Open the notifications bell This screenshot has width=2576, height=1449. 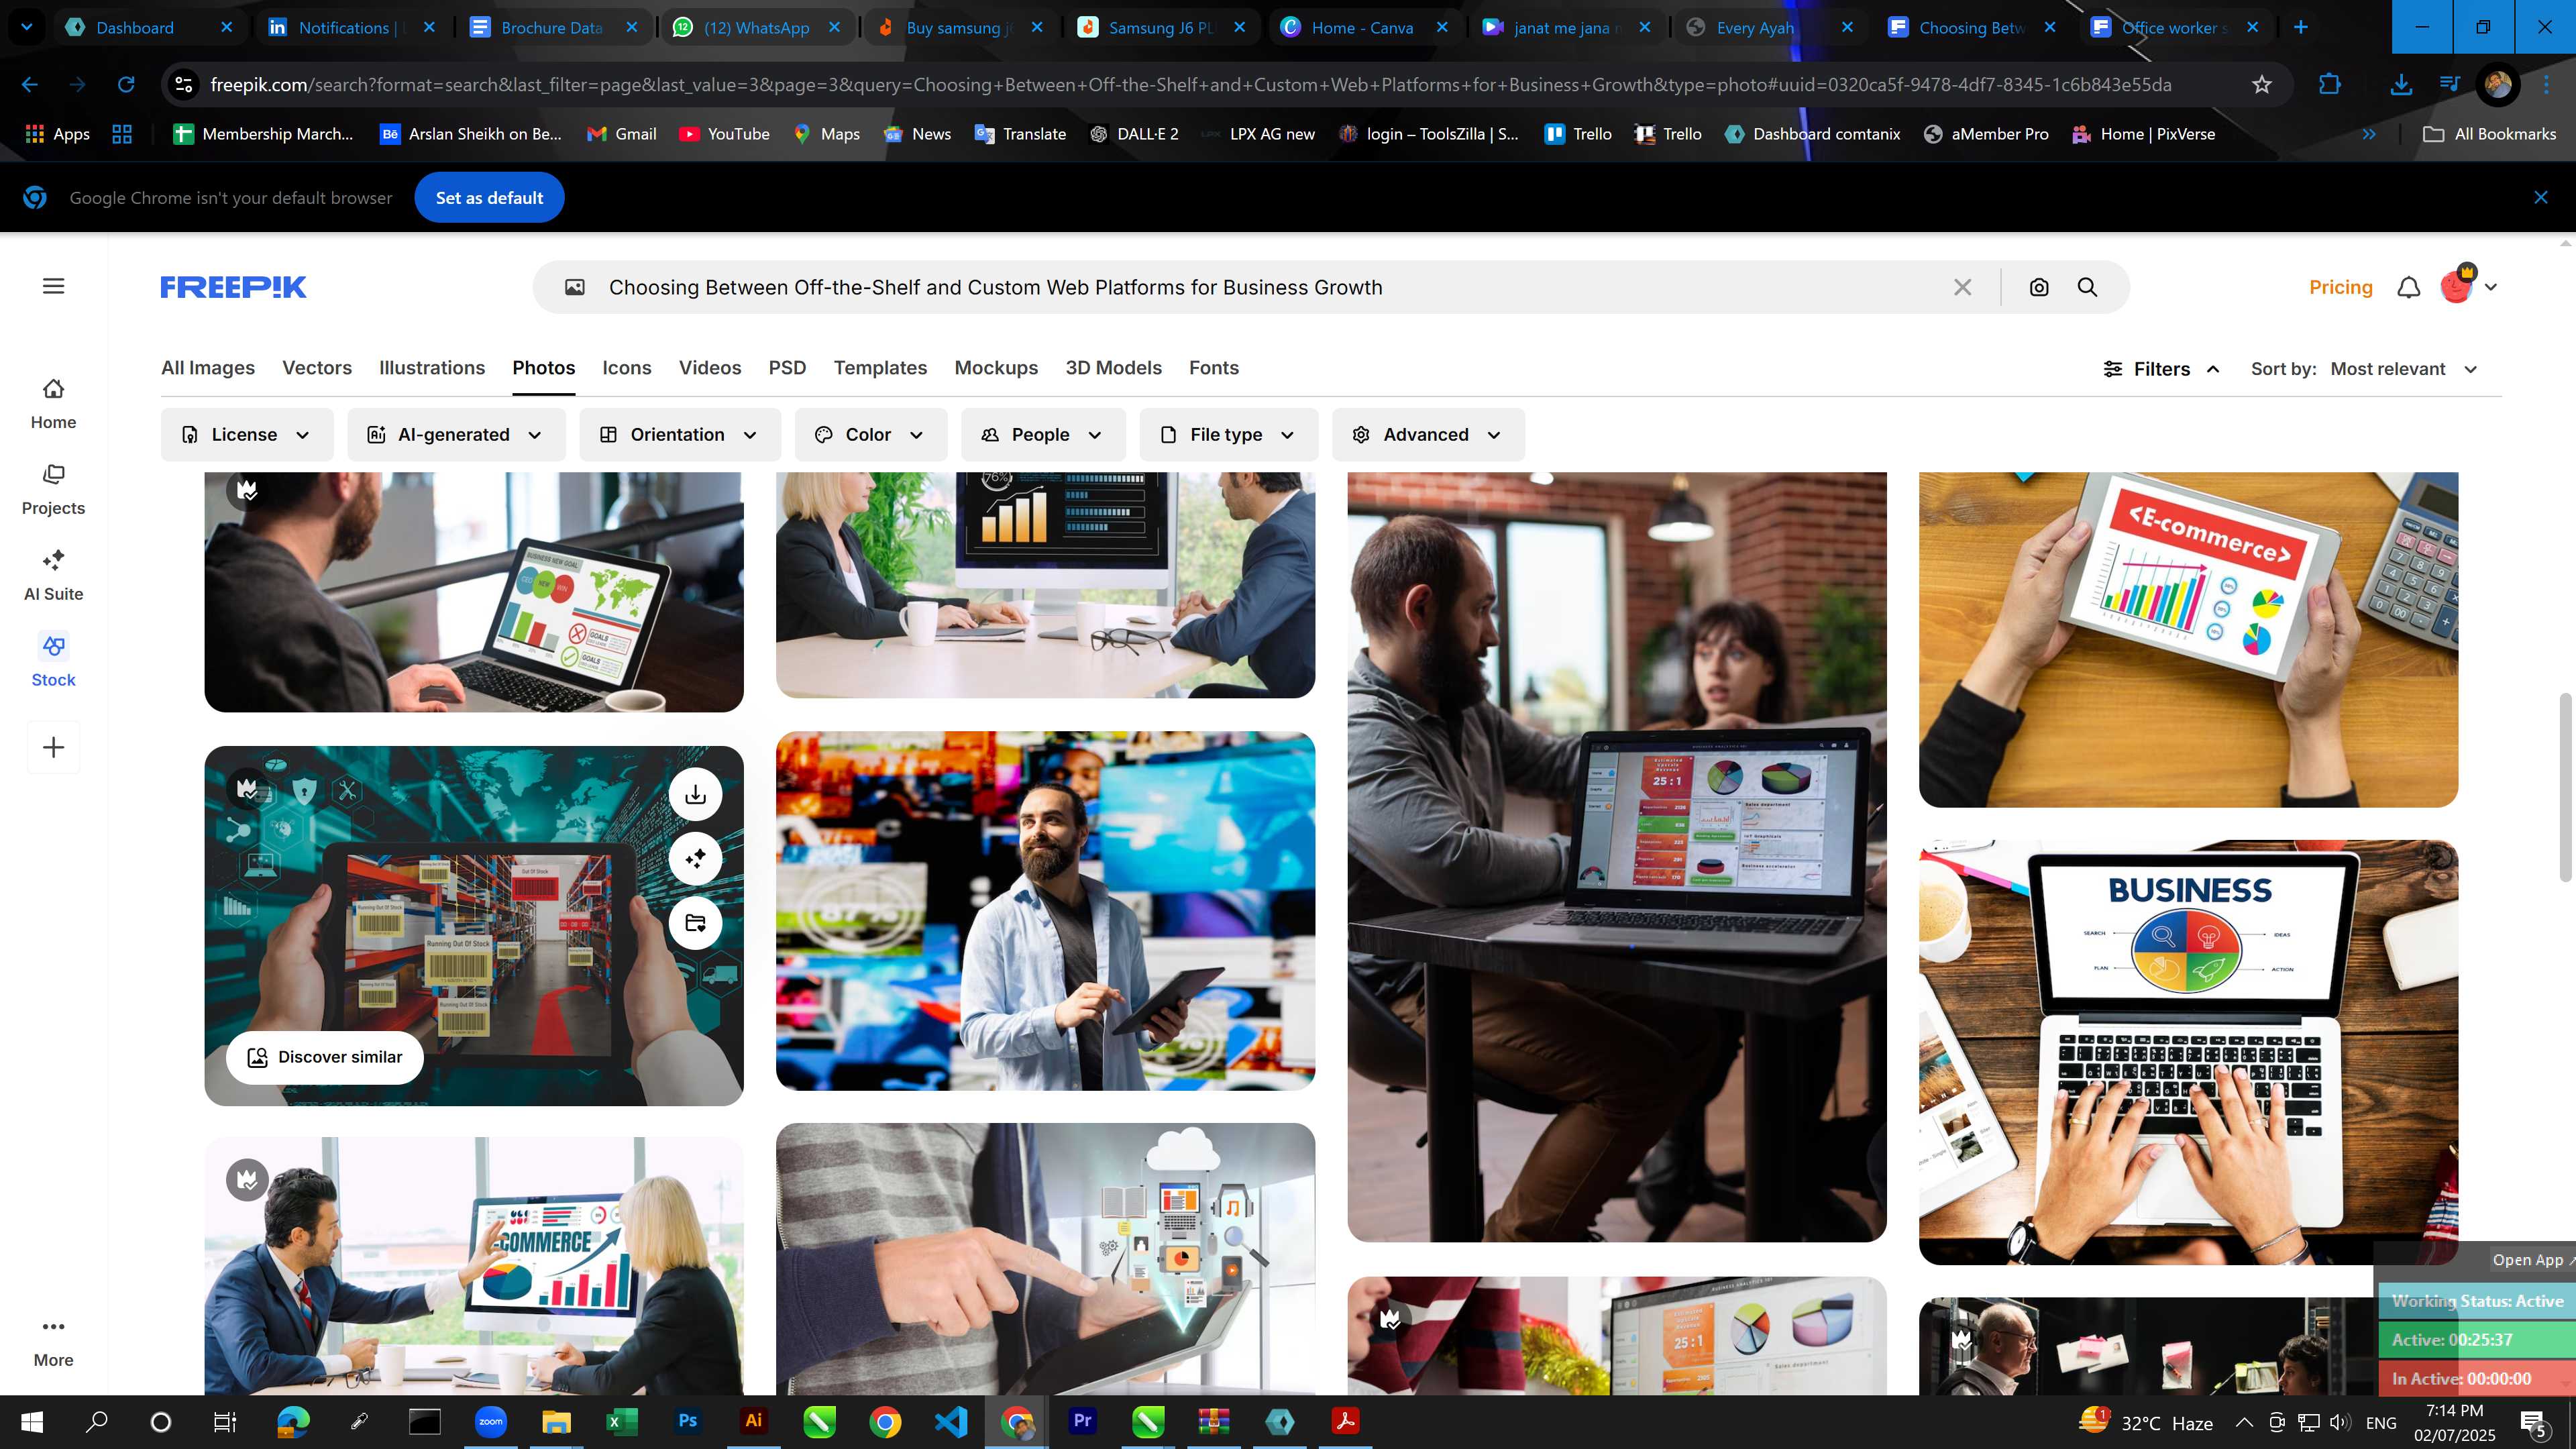click(2409, 287)
